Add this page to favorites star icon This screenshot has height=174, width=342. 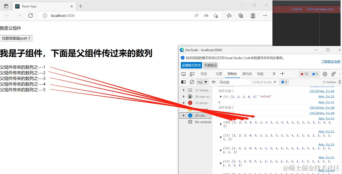pyautogui.click(x=216, y=16)
